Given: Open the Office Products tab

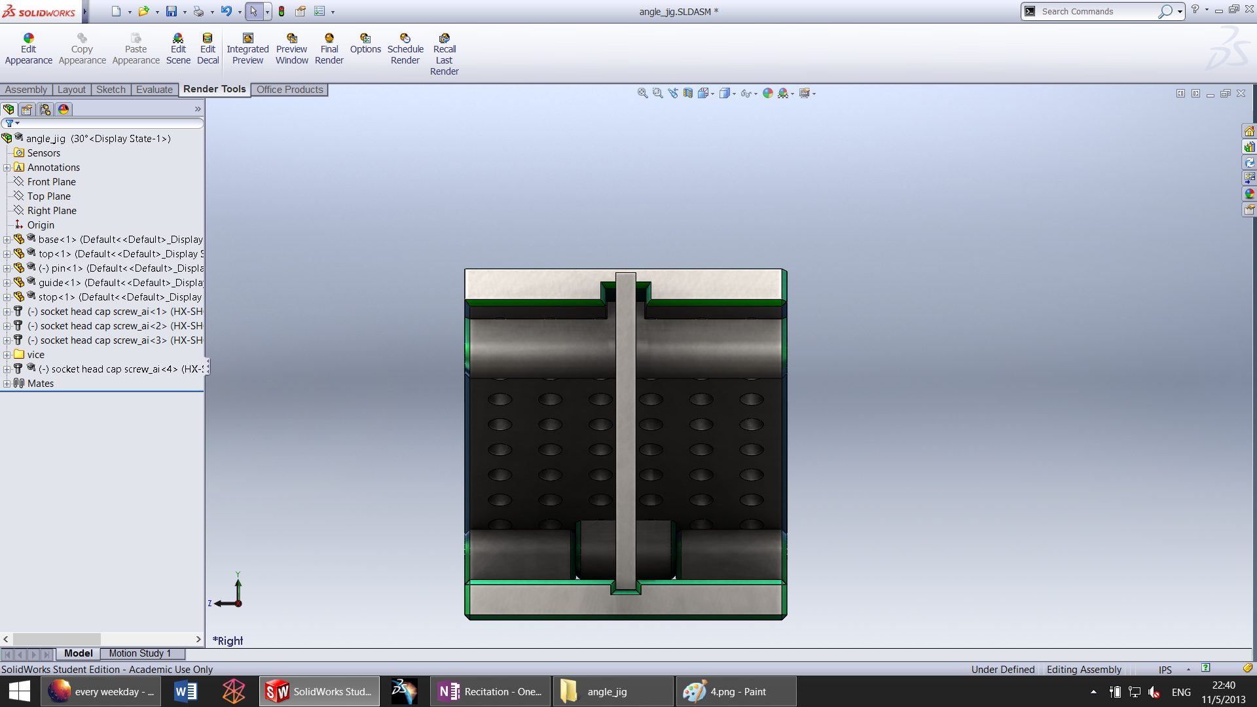Looking at the screenshot, I should pos(290,90).
